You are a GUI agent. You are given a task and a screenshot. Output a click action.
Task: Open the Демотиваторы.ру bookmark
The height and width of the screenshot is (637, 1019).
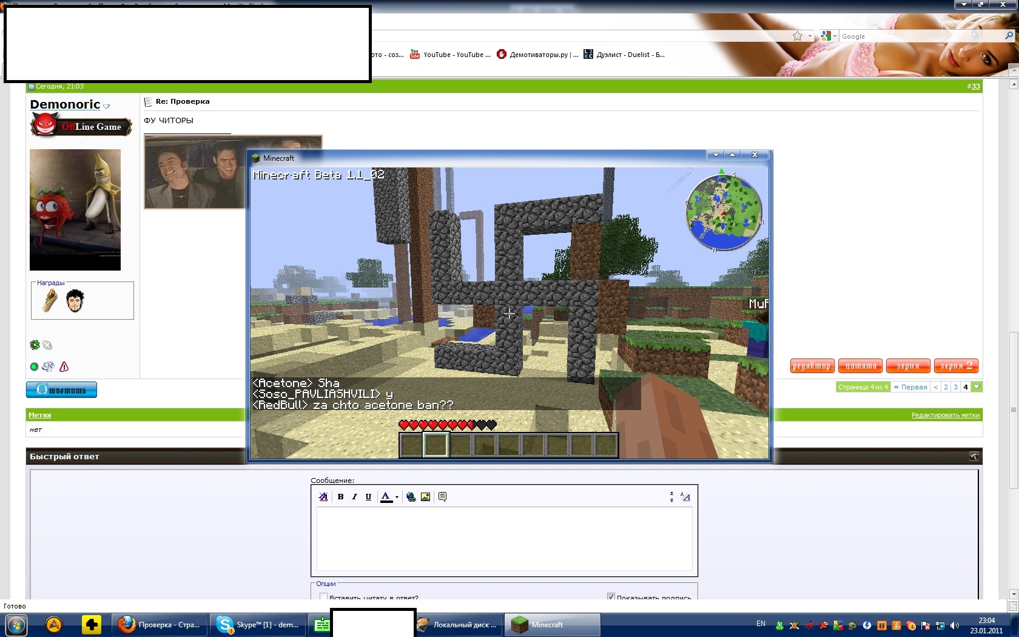point(538,55)
